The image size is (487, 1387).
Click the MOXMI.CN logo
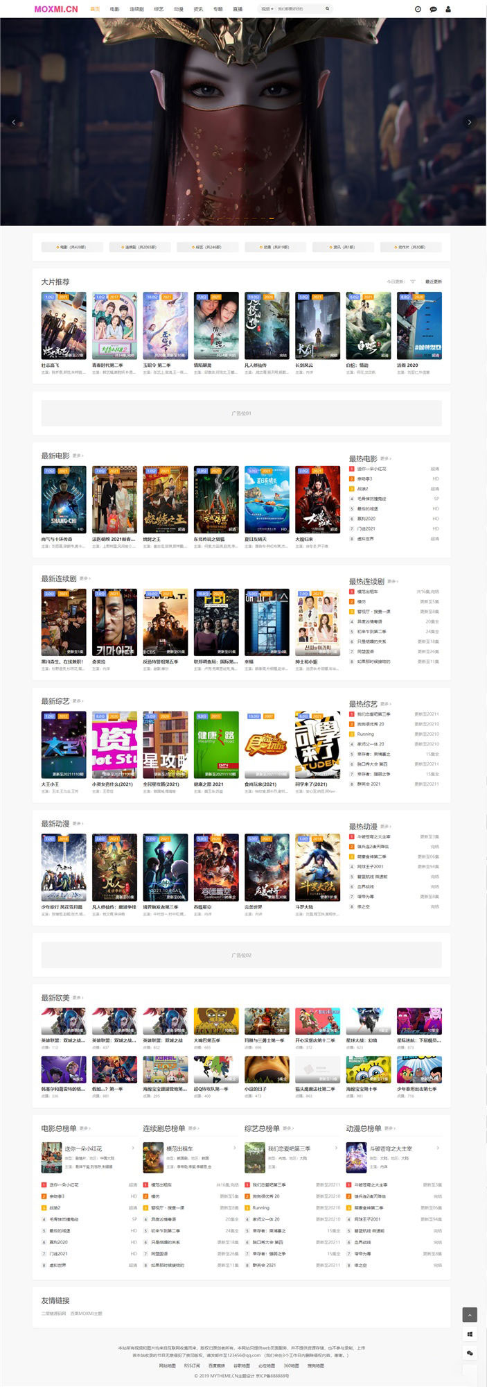point(56,9)
